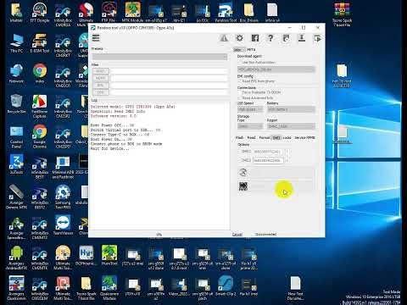Click the fourth file selector button under Files

click(101, 92)
